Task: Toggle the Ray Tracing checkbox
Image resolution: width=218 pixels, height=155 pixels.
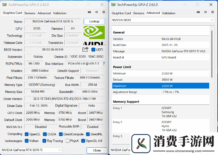Action: click(x=44, y=141)
